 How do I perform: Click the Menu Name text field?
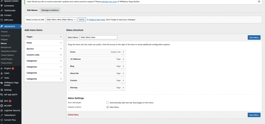98,37
